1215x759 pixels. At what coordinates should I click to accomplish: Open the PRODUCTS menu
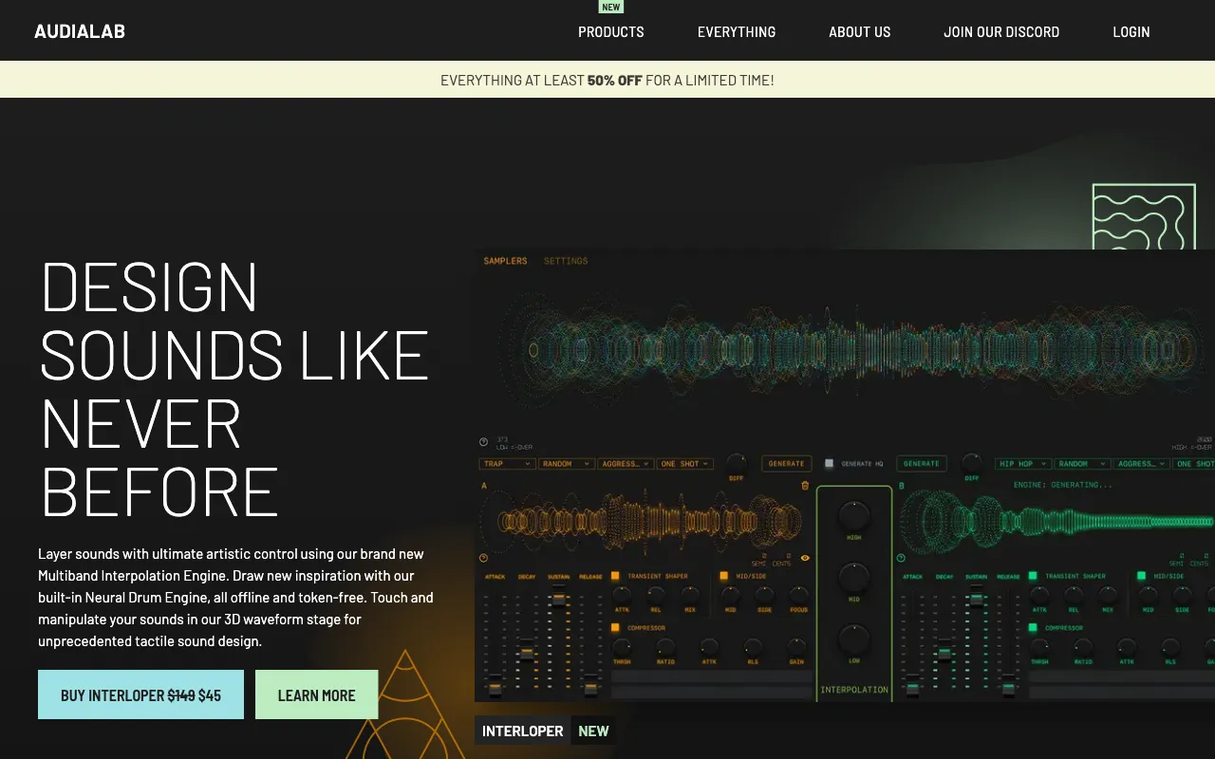pos(611,31)
